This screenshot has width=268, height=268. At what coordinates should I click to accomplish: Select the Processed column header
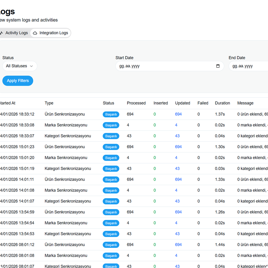136,103
